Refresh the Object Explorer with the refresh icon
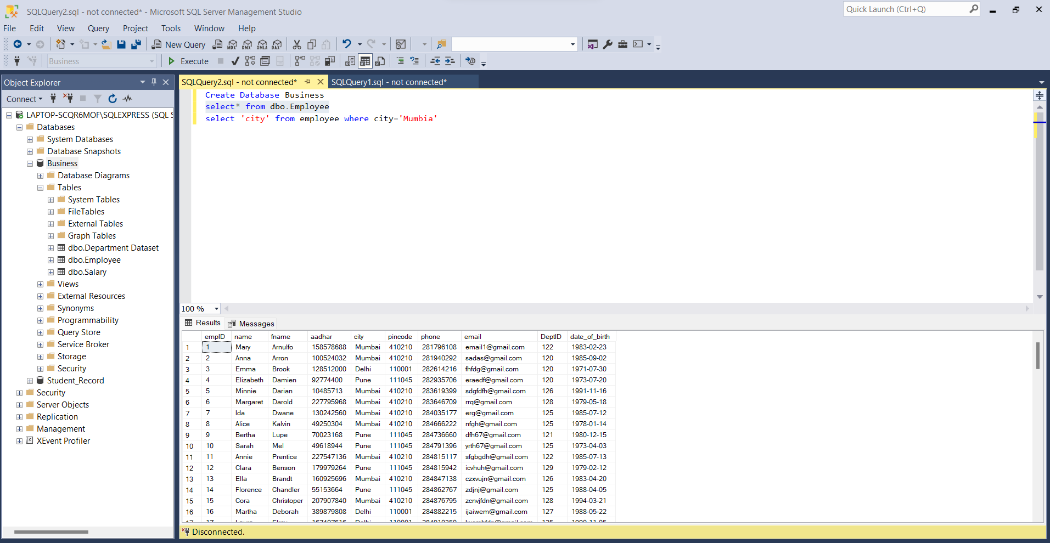The image size is (1050, 543). click(x=113, y=99)
